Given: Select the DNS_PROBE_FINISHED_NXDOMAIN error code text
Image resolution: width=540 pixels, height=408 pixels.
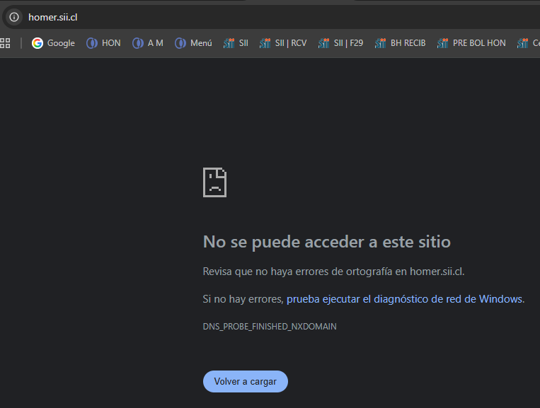Looking at the screenshot, I should pyautogui.click(x=270, y=327).
